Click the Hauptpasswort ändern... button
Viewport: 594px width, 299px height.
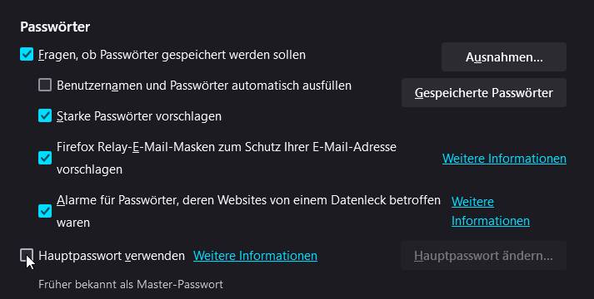(x=484, y=256)
